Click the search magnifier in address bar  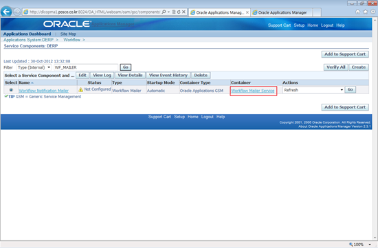(164, 12)
